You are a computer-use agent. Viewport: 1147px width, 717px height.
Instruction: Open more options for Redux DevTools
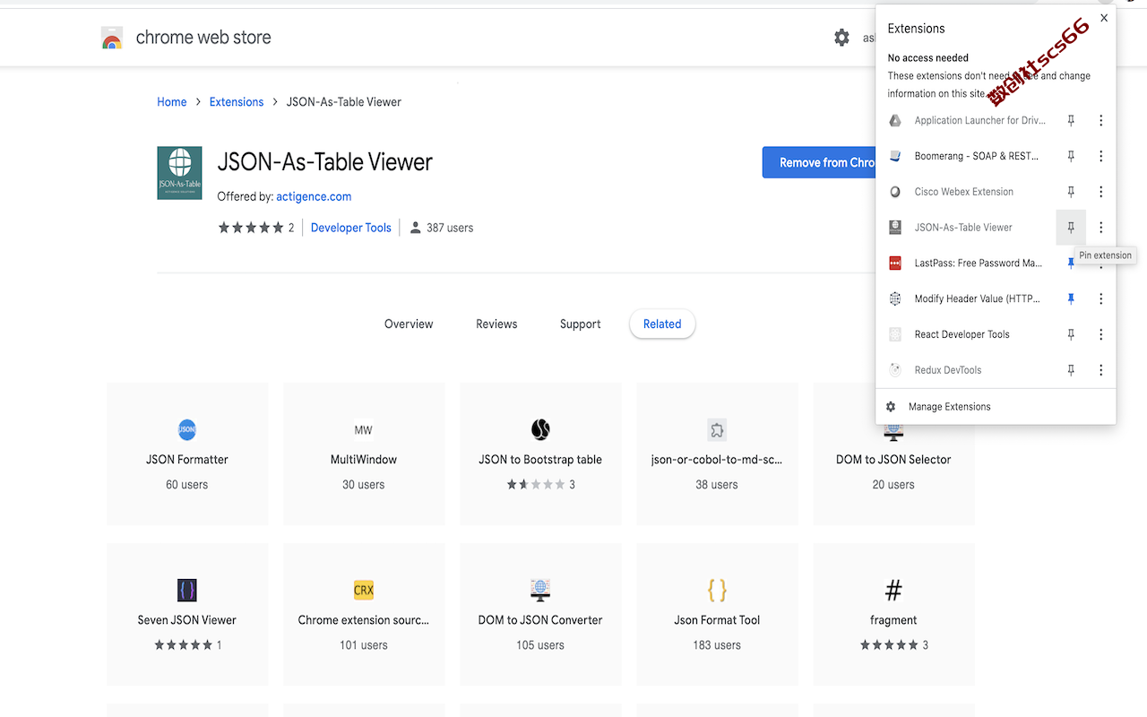(1101, 370)
